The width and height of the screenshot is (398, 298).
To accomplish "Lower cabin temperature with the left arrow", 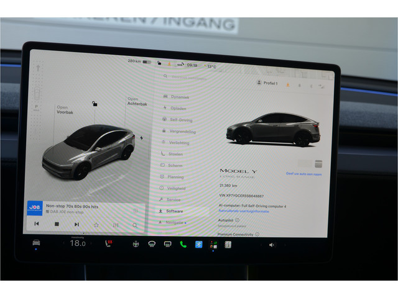I will click(x=63, y=243).
